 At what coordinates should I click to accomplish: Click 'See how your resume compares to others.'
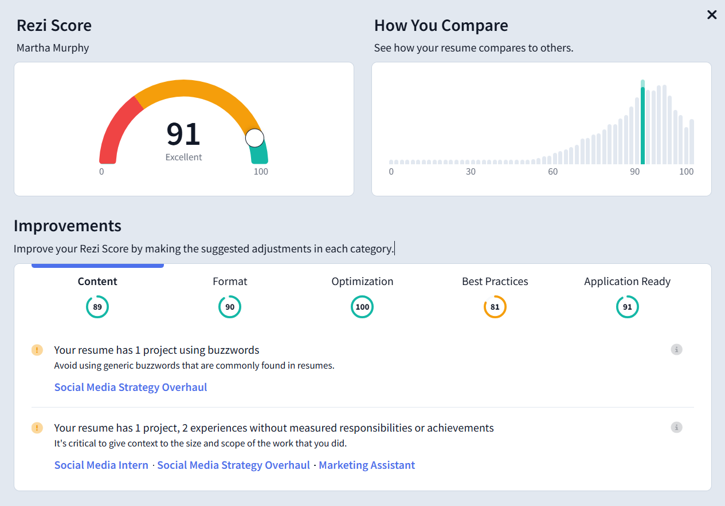click(474, 48)
